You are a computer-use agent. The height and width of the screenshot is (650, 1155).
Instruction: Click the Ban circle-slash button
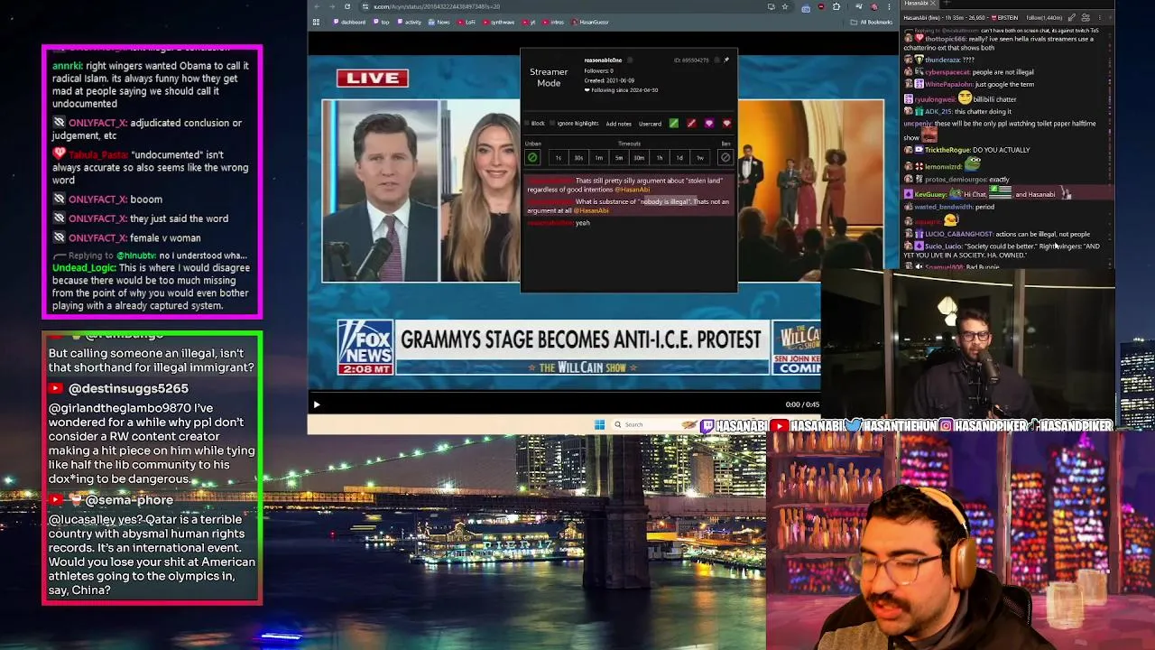coord(725,157)
